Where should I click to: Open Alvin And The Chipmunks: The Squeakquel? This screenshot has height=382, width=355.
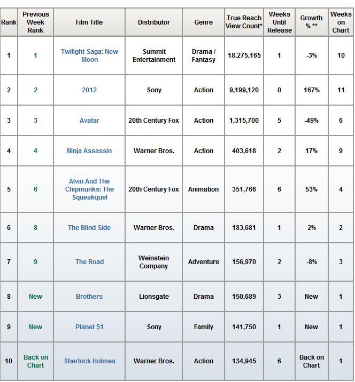tap(89, 189)
